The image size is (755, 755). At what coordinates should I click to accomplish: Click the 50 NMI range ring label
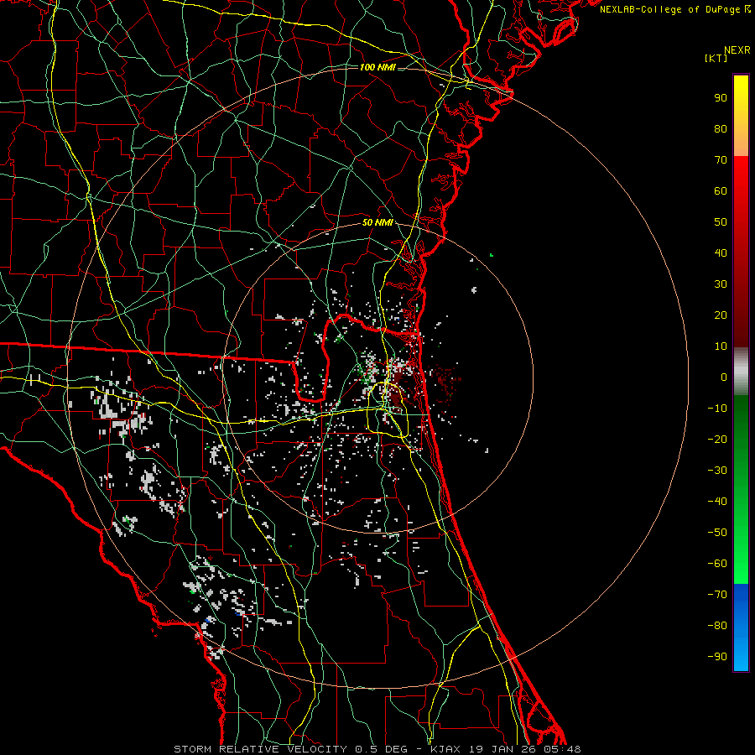pyautogui.click(x=377, y=222)
